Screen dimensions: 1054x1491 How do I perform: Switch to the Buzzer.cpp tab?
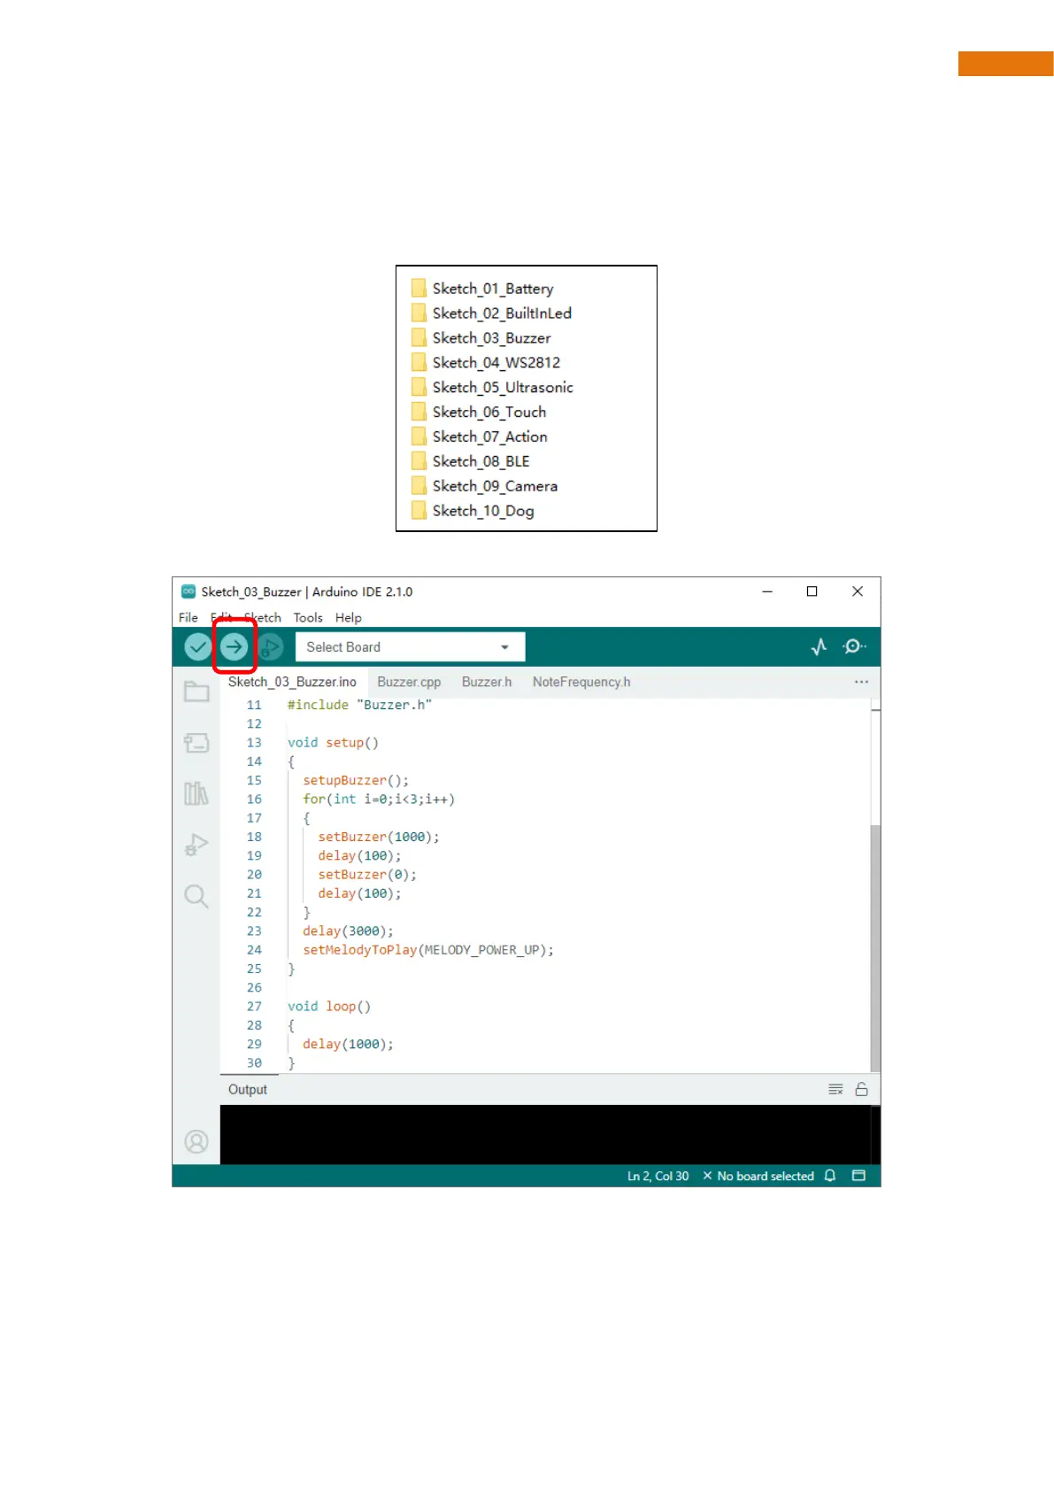tap(409, 682)
